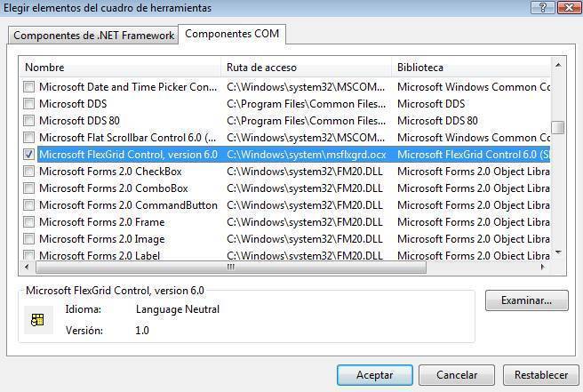Screen dimensions: 583x392
Task: Sort by Ruta de acceso column
Action: [305, 68]
